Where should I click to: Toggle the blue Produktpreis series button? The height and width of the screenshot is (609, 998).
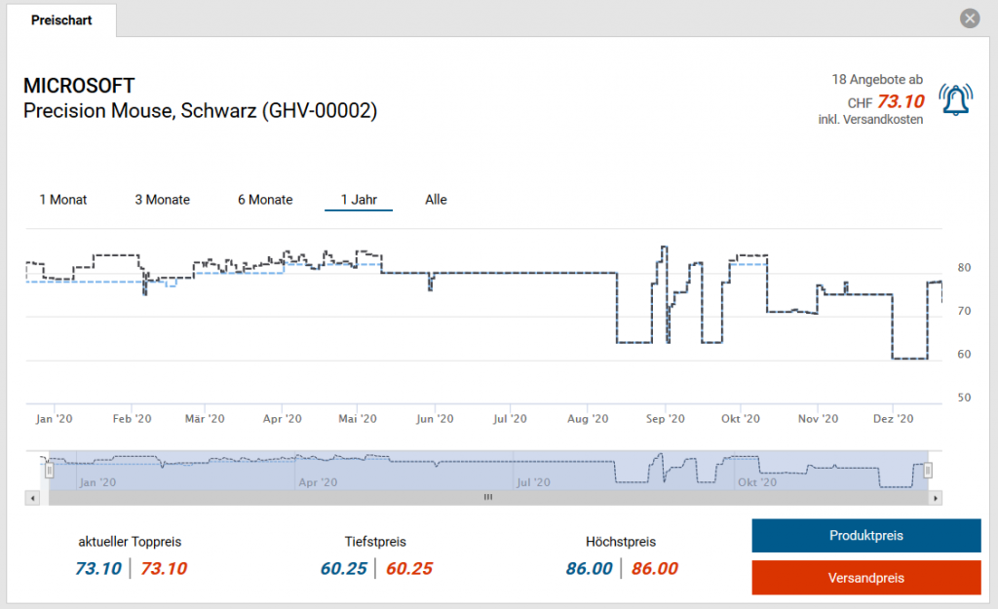point(865,536)
